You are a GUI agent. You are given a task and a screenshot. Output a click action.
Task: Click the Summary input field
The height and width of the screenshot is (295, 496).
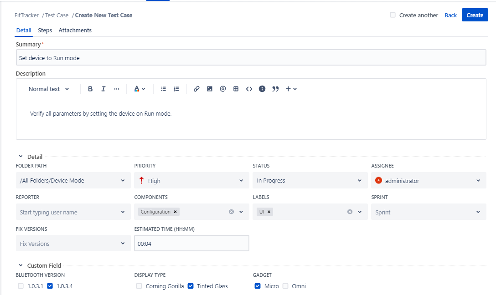251,57
